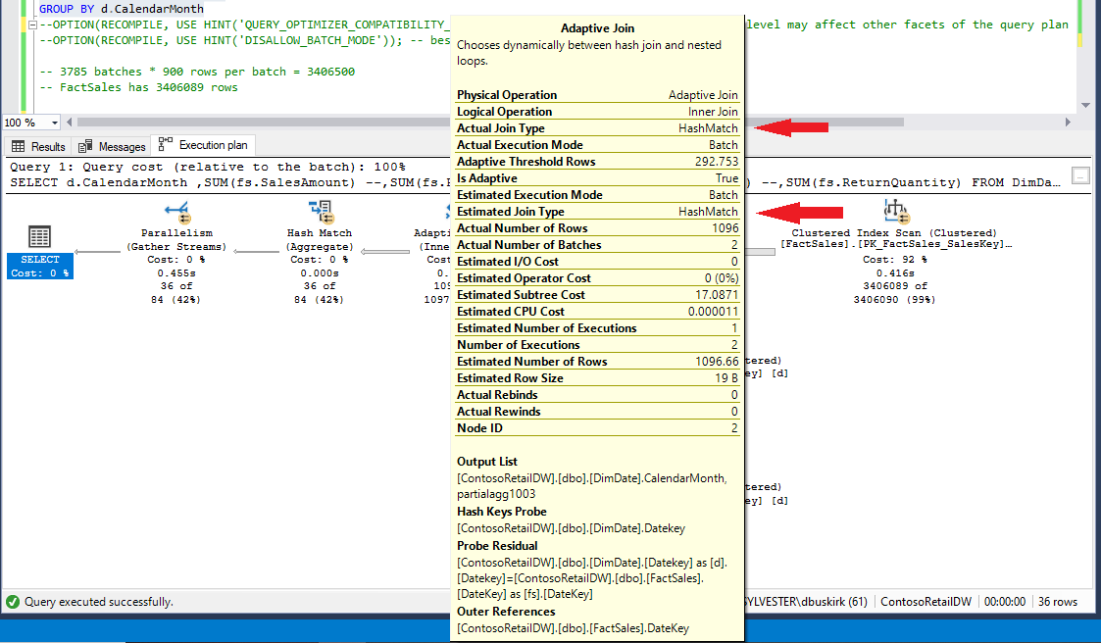Click the editor's vertical scroll down arrow
This screenshot has width=1101, height=643.
pos(1084,105)
